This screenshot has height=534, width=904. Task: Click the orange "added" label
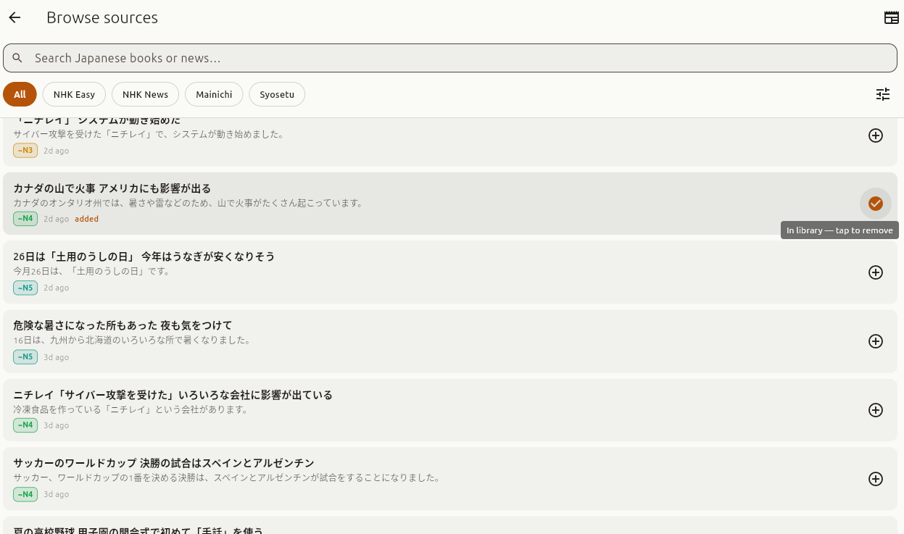click(x=86, y=219)
